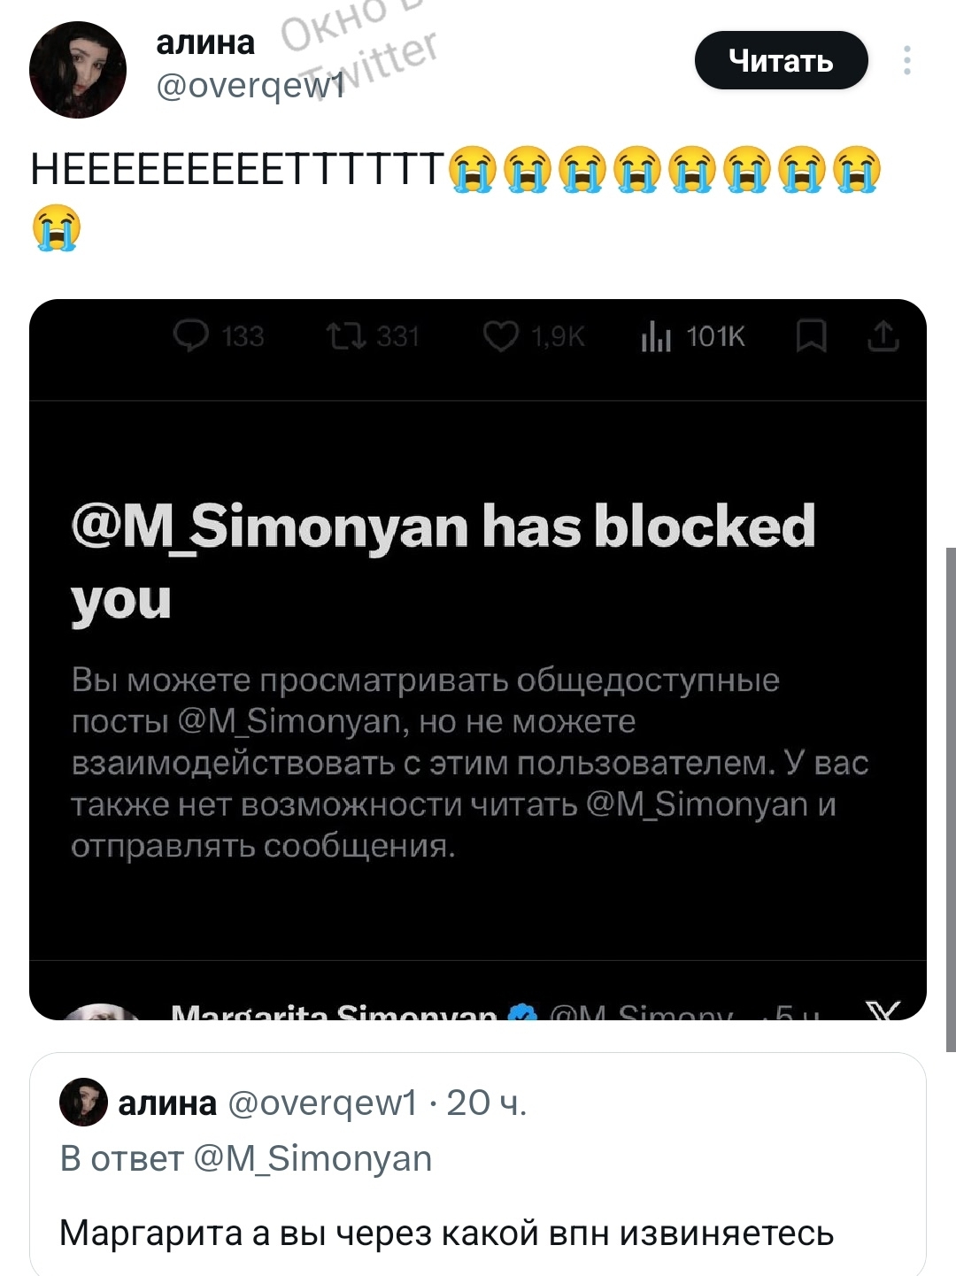Click the НЕЕЕТ tweet text with crying emojis
Screen dimensions: 956x1276
[x=237, y=170]
